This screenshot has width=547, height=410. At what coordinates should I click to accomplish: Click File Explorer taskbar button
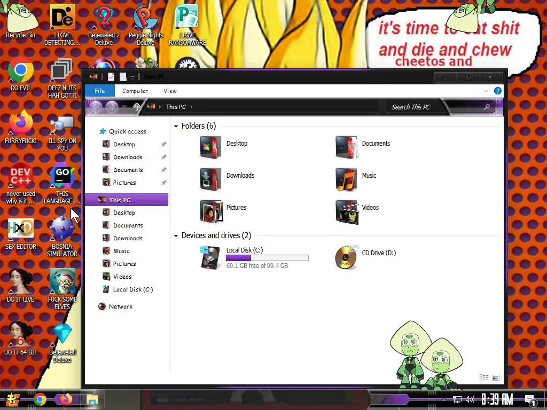[x=92, y=399]
